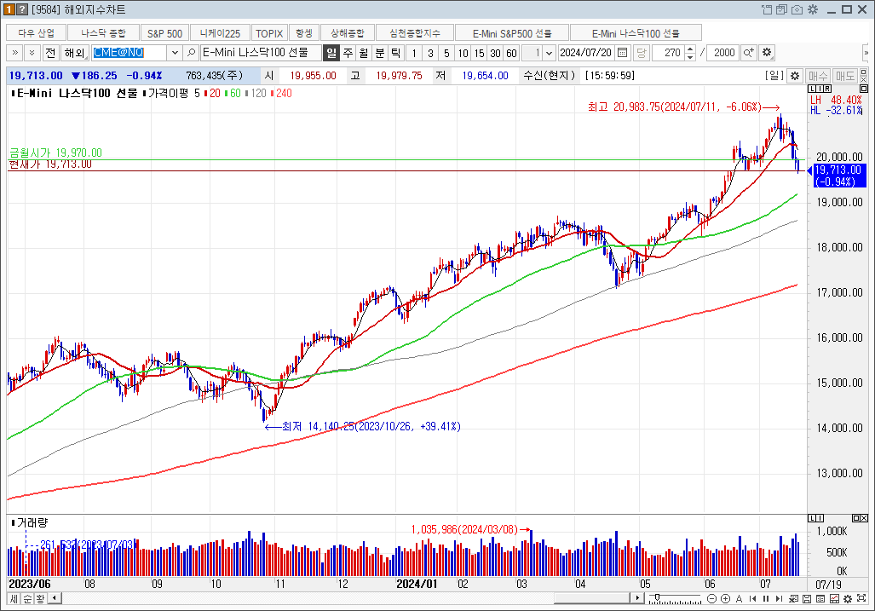
Task: Click the magnifier search icon beside the symbol code
Action: 192,53
